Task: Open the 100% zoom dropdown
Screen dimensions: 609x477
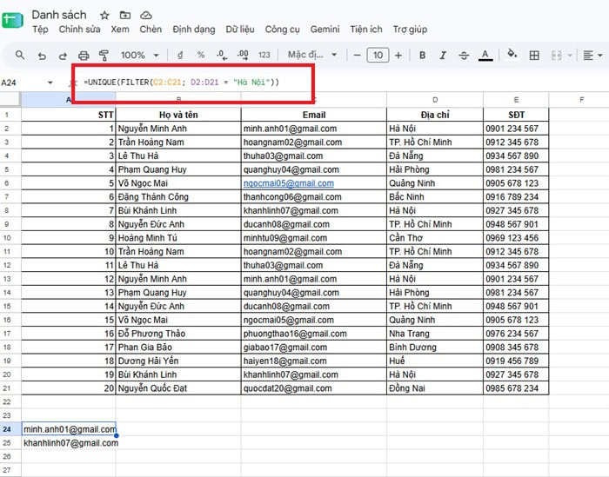Action: 140,55
